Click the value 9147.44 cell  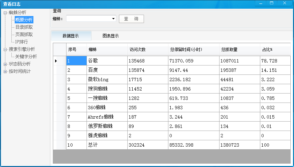click(194, 70)
